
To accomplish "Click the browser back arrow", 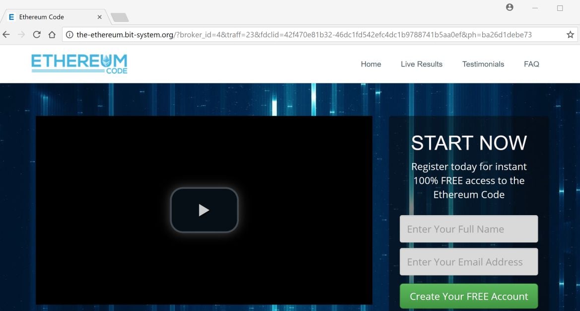I will click(6, 34).
